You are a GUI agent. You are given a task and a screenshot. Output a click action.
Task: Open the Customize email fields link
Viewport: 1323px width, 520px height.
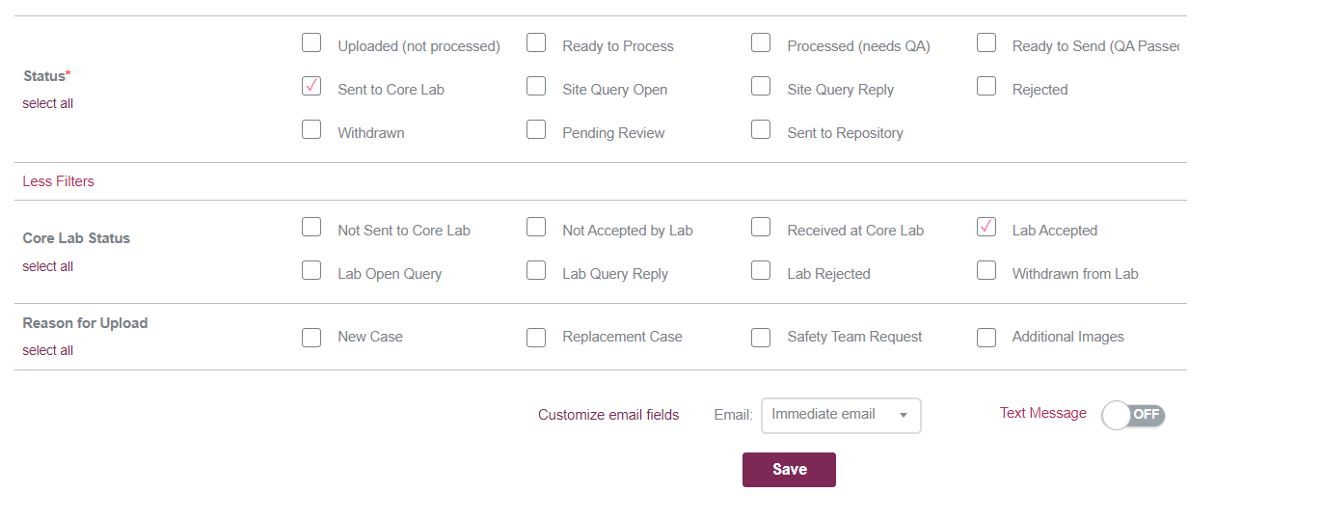pyautogui.click(x=608, y=415)
